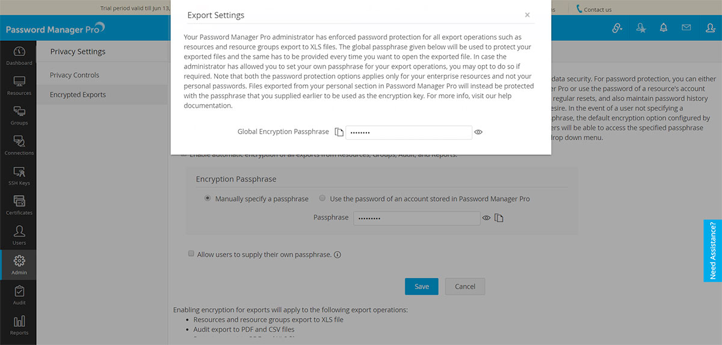Click the Global Encryption Passphrase input field

[x=409, y=132]
